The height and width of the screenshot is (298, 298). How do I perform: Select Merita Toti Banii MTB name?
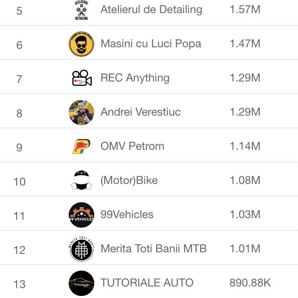153,249
